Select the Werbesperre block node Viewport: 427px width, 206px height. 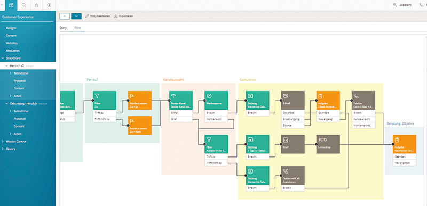(x=216, y=100)
